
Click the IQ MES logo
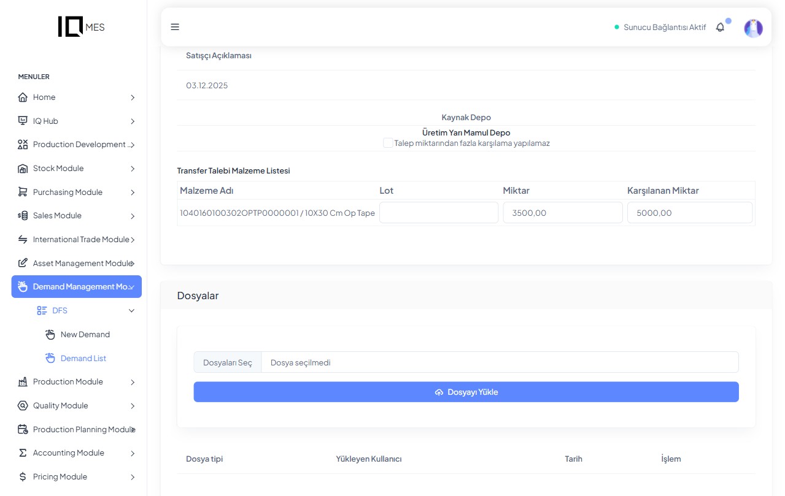[81, 26]
